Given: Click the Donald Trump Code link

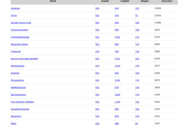Looking at the screenshot, I should tap(21, 23).
